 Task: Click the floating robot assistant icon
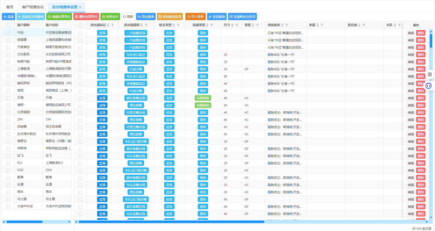coord(429,86)
